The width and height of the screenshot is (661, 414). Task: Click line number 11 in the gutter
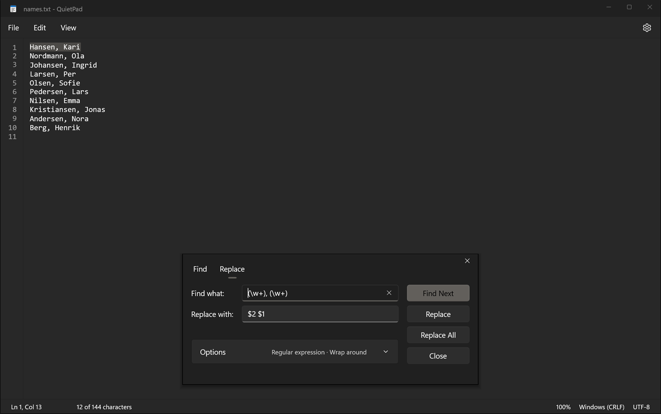(12, 137)
